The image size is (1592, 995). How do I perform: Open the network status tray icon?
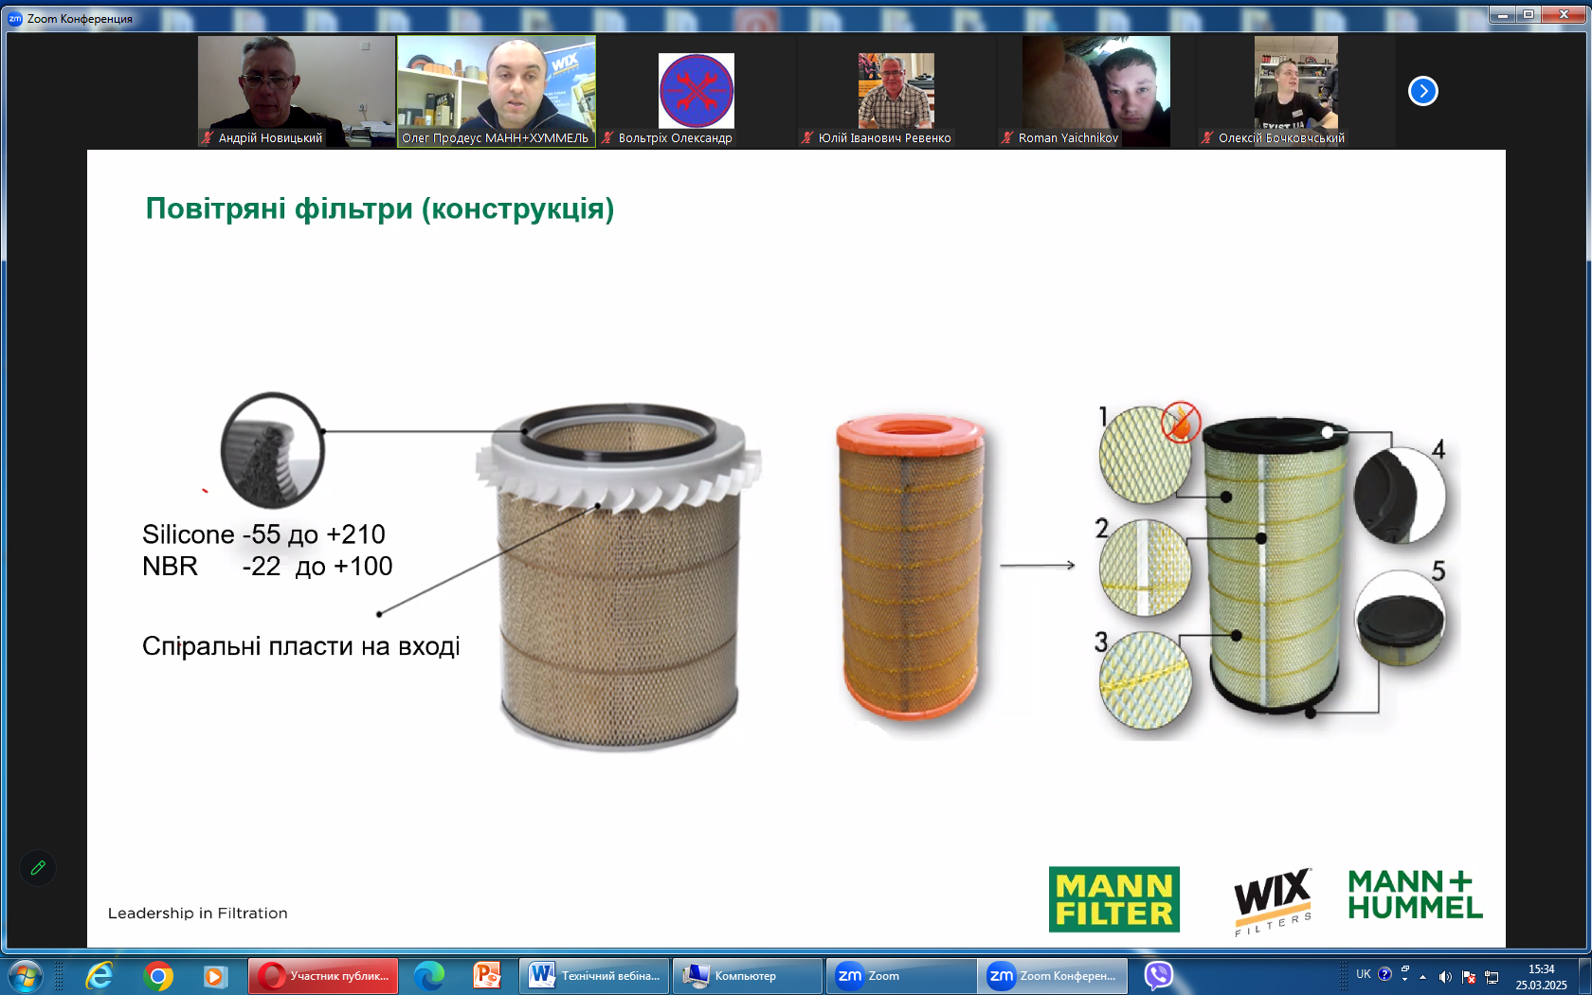pyautogui.click(x=1492, y=977)
